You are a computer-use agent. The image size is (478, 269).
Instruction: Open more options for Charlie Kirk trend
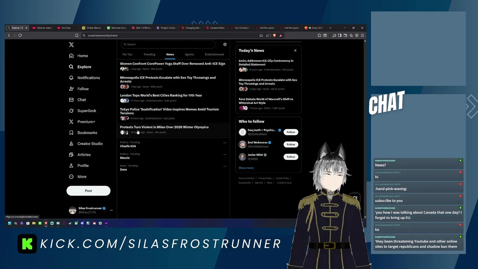225,143
